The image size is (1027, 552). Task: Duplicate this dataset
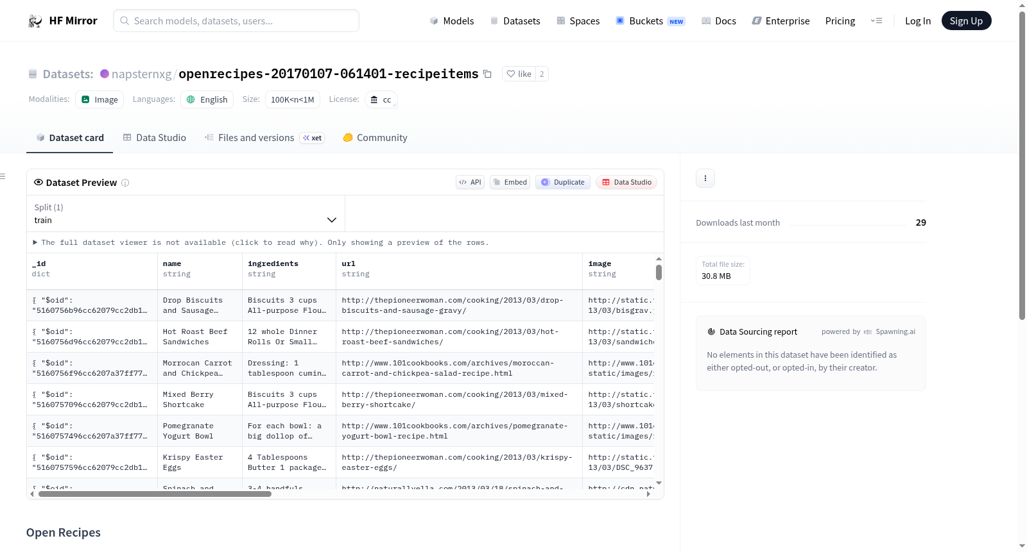click(x=563, y=182)
